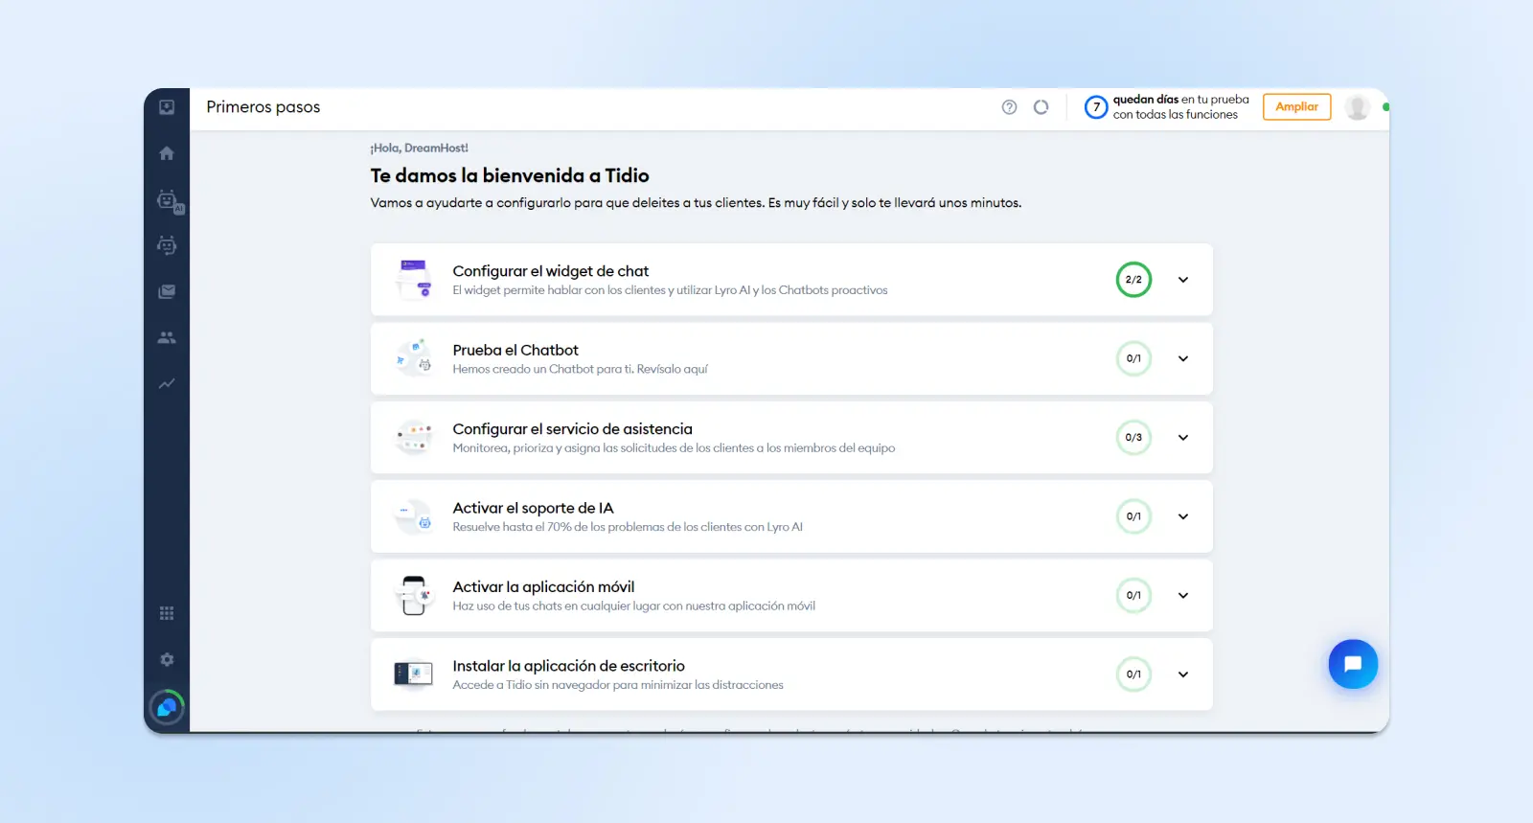The image size is (1533, 823).
Task: Expand the Prueba el Chatbot section
Action: (1183, 358)
